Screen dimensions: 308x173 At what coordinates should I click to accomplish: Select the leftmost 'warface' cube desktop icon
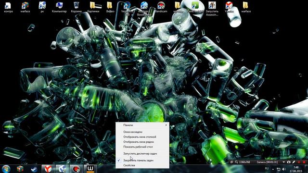coord(25,7)
